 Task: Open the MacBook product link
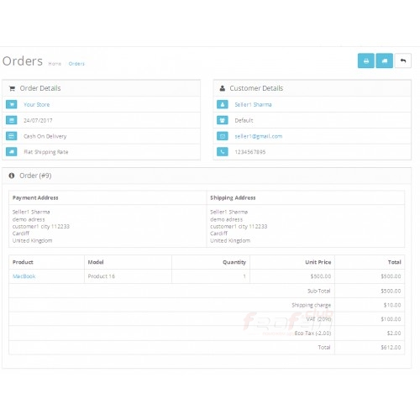click(24, 276)
